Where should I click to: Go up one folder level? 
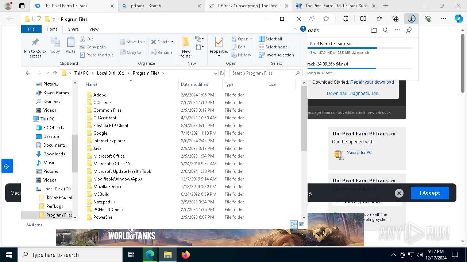click(x=55, y=73)
